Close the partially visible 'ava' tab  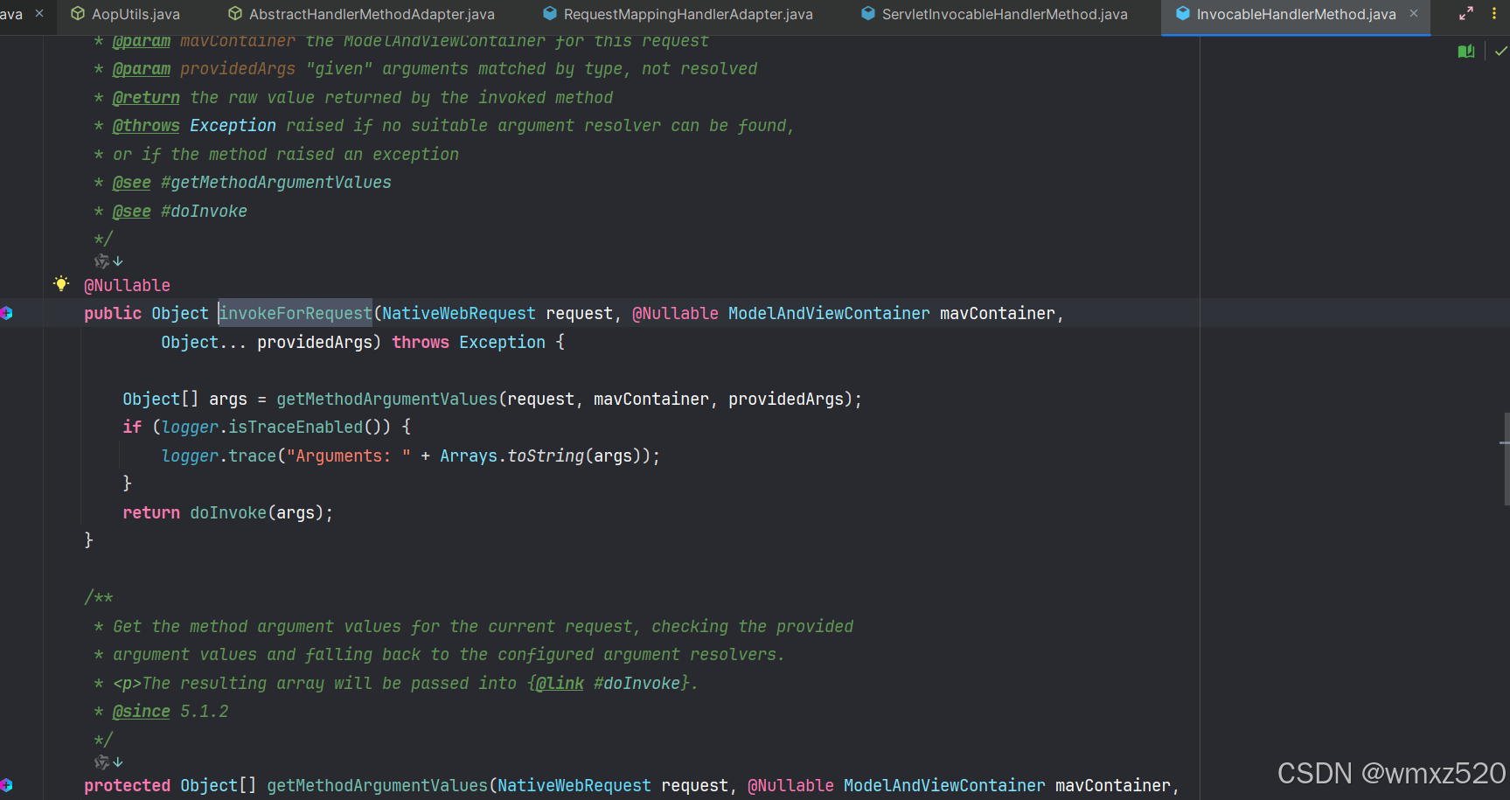click(39, 13)
